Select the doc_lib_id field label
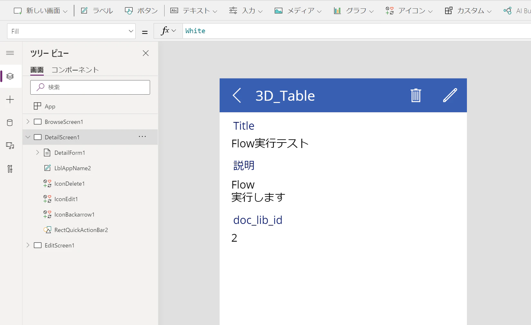Image resolution: width=531 pixels, height=325 pixels. coord(258,220)
